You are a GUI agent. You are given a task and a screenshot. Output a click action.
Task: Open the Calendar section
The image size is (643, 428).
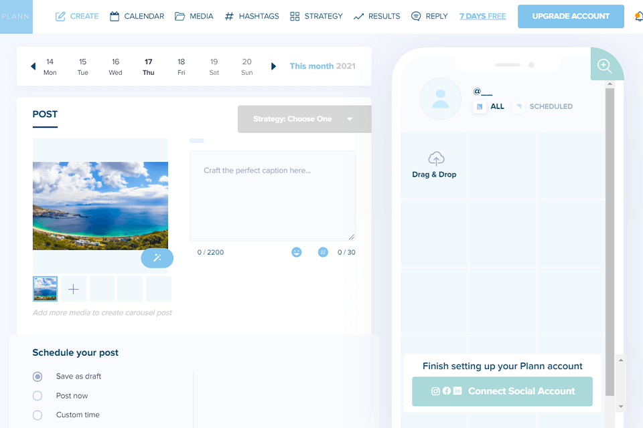tap(137, 16)
